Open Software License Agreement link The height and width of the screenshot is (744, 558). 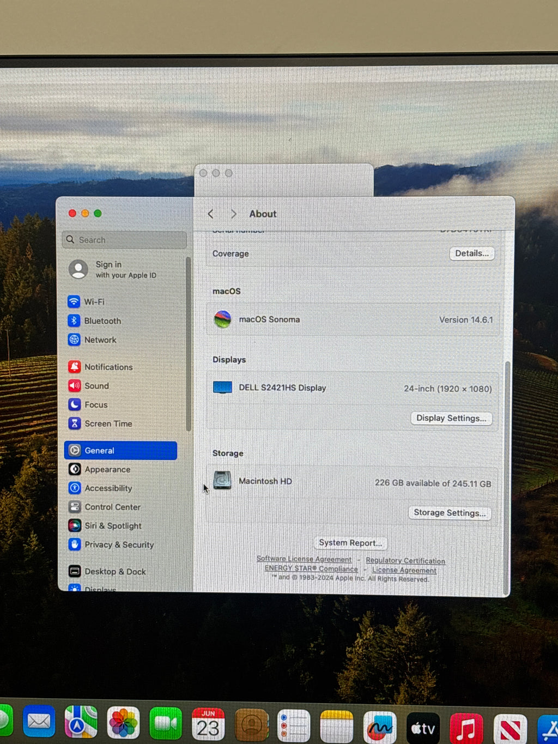304,559
